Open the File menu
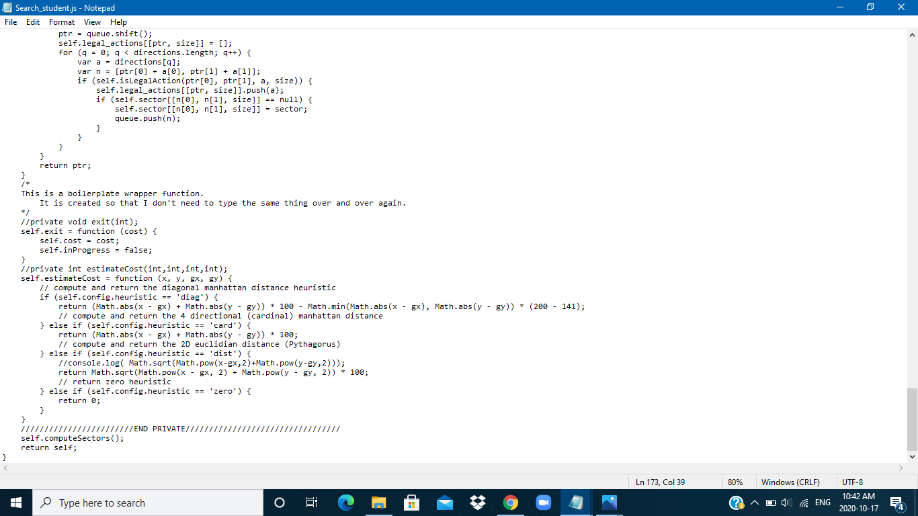Image resolution: width=918 pixels, height=516 pixels. pos(11,22)
